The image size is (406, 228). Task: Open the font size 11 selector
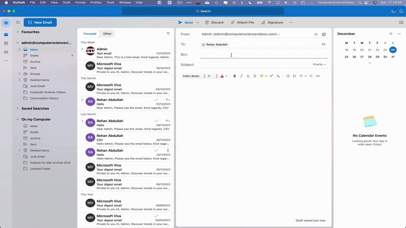click(213, 76)
